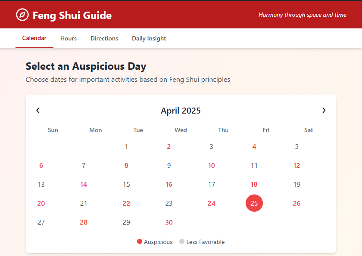Go to previous month arrow
This screenshot has width=362, height=256.
[38, 111]
